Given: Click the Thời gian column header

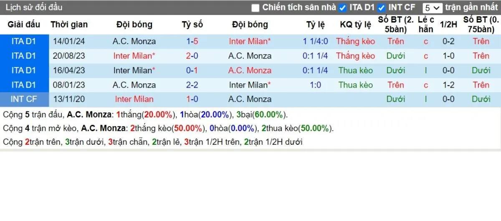Looking at the screenshot, I should [69, 25].
